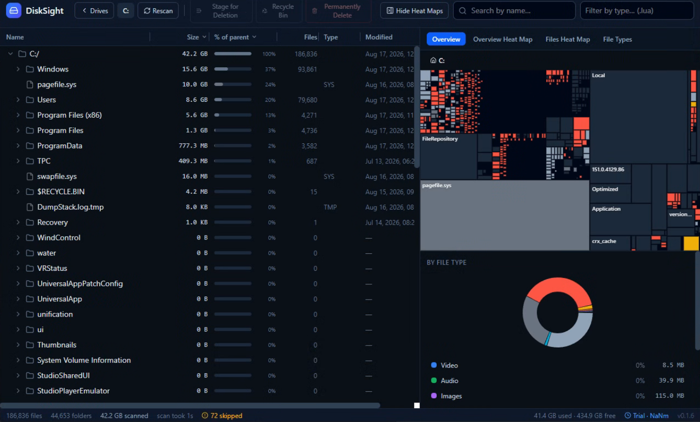Click the purple Images color dot
This screenshot has height=422, width=700.
434,396
